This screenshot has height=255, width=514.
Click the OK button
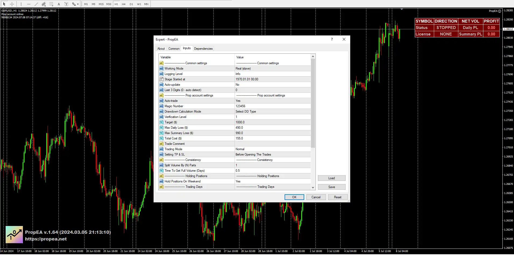[x=294, y=197]
